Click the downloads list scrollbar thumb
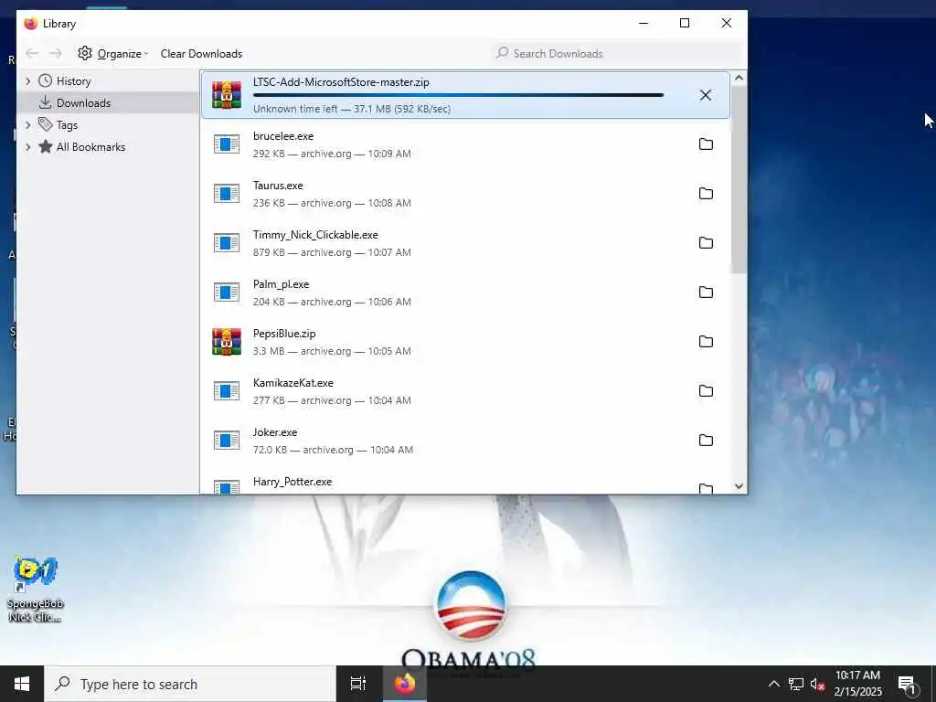 [x=739, y=179]
